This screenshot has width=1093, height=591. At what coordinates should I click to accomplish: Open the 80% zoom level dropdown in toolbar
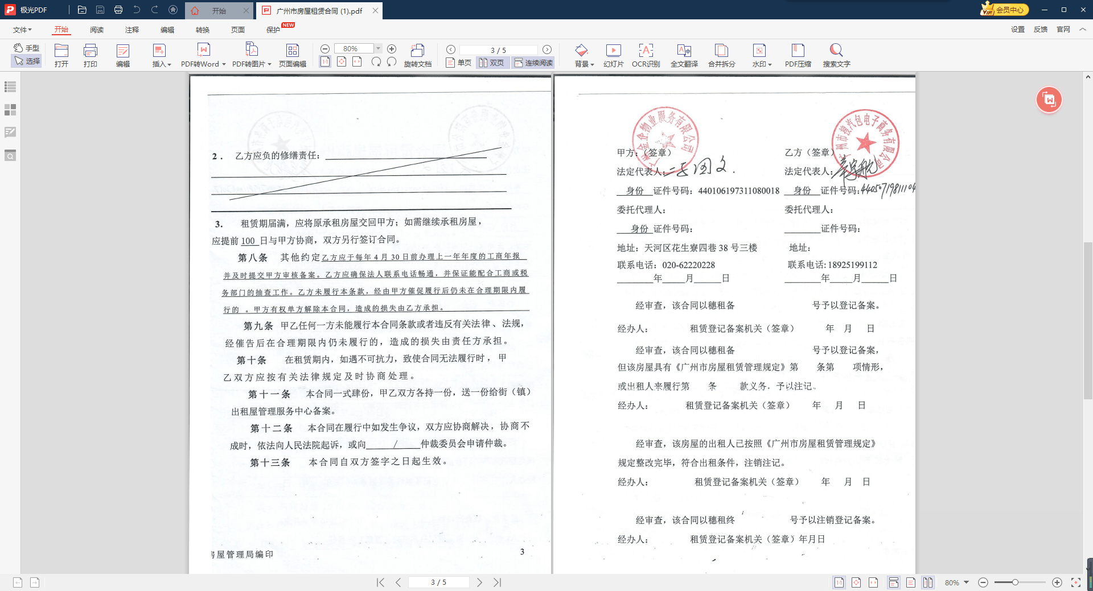(x=379, y=49)
